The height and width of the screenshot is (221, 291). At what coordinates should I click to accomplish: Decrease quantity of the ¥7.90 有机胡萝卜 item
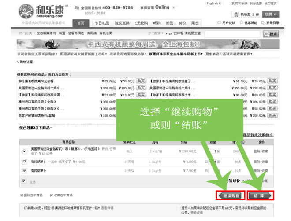click(x=206, y=171)
